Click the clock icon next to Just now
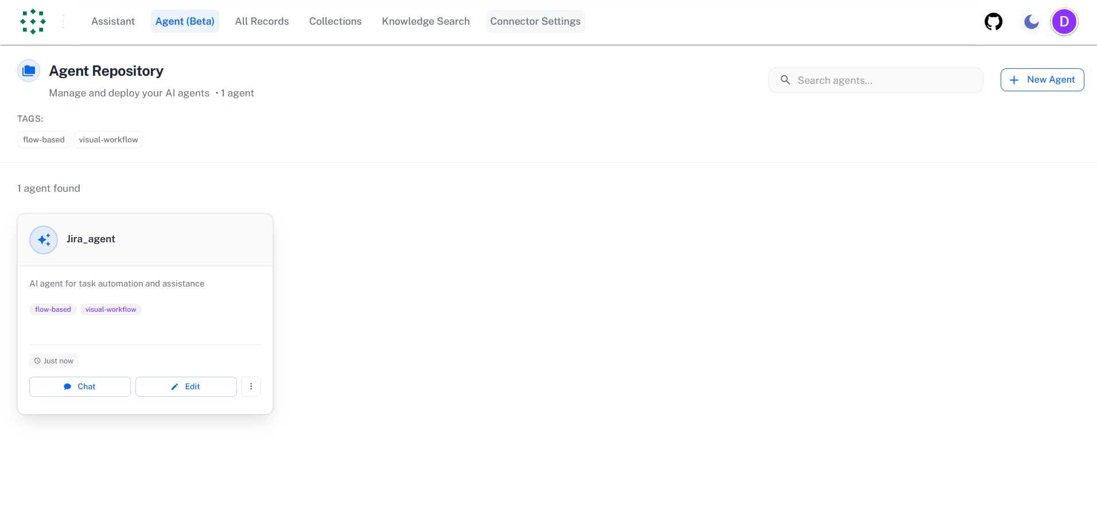This screenshot has width=1097, height=519. pos(37,361)
